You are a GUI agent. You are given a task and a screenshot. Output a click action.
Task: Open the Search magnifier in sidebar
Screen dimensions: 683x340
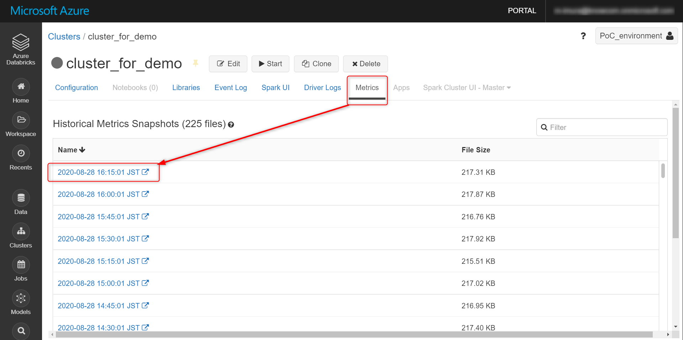tap(21, 331)
